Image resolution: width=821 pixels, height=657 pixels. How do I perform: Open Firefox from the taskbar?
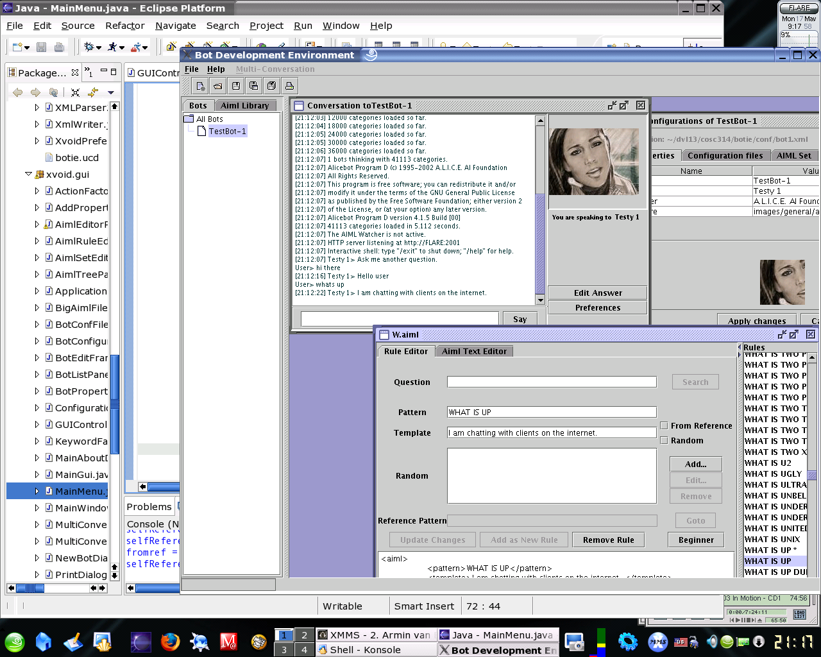click(170, 642)
